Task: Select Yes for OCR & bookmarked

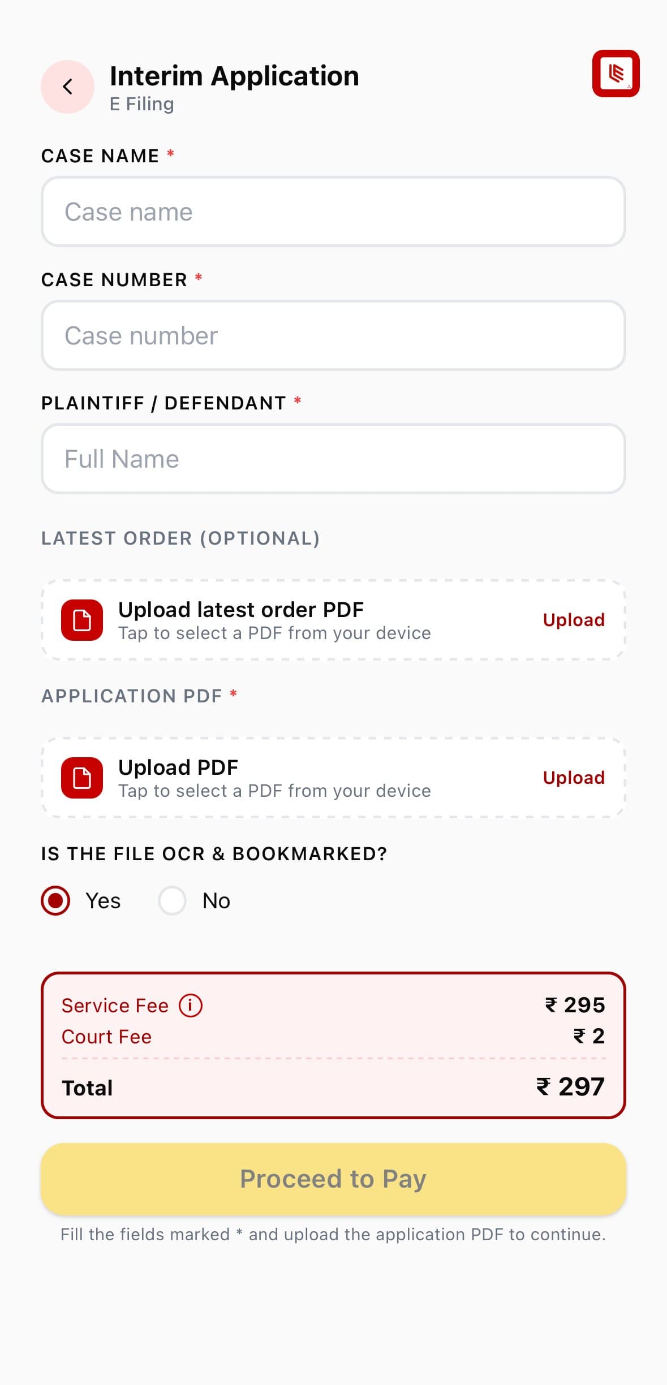Action: [x=55, y=900]
